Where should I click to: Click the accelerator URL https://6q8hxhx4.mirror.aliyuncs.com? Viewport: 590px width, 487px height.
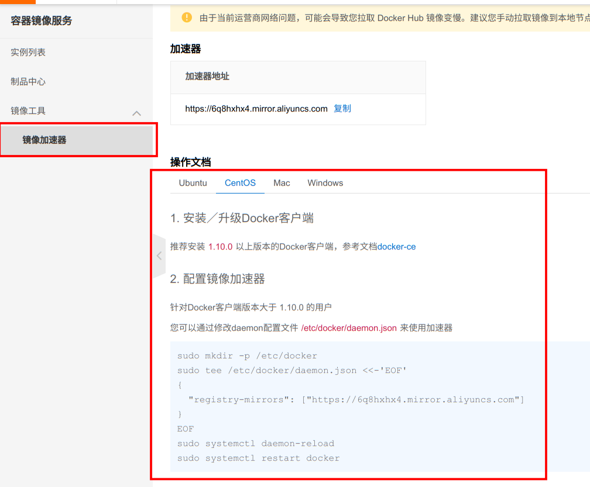coord(256,109)
